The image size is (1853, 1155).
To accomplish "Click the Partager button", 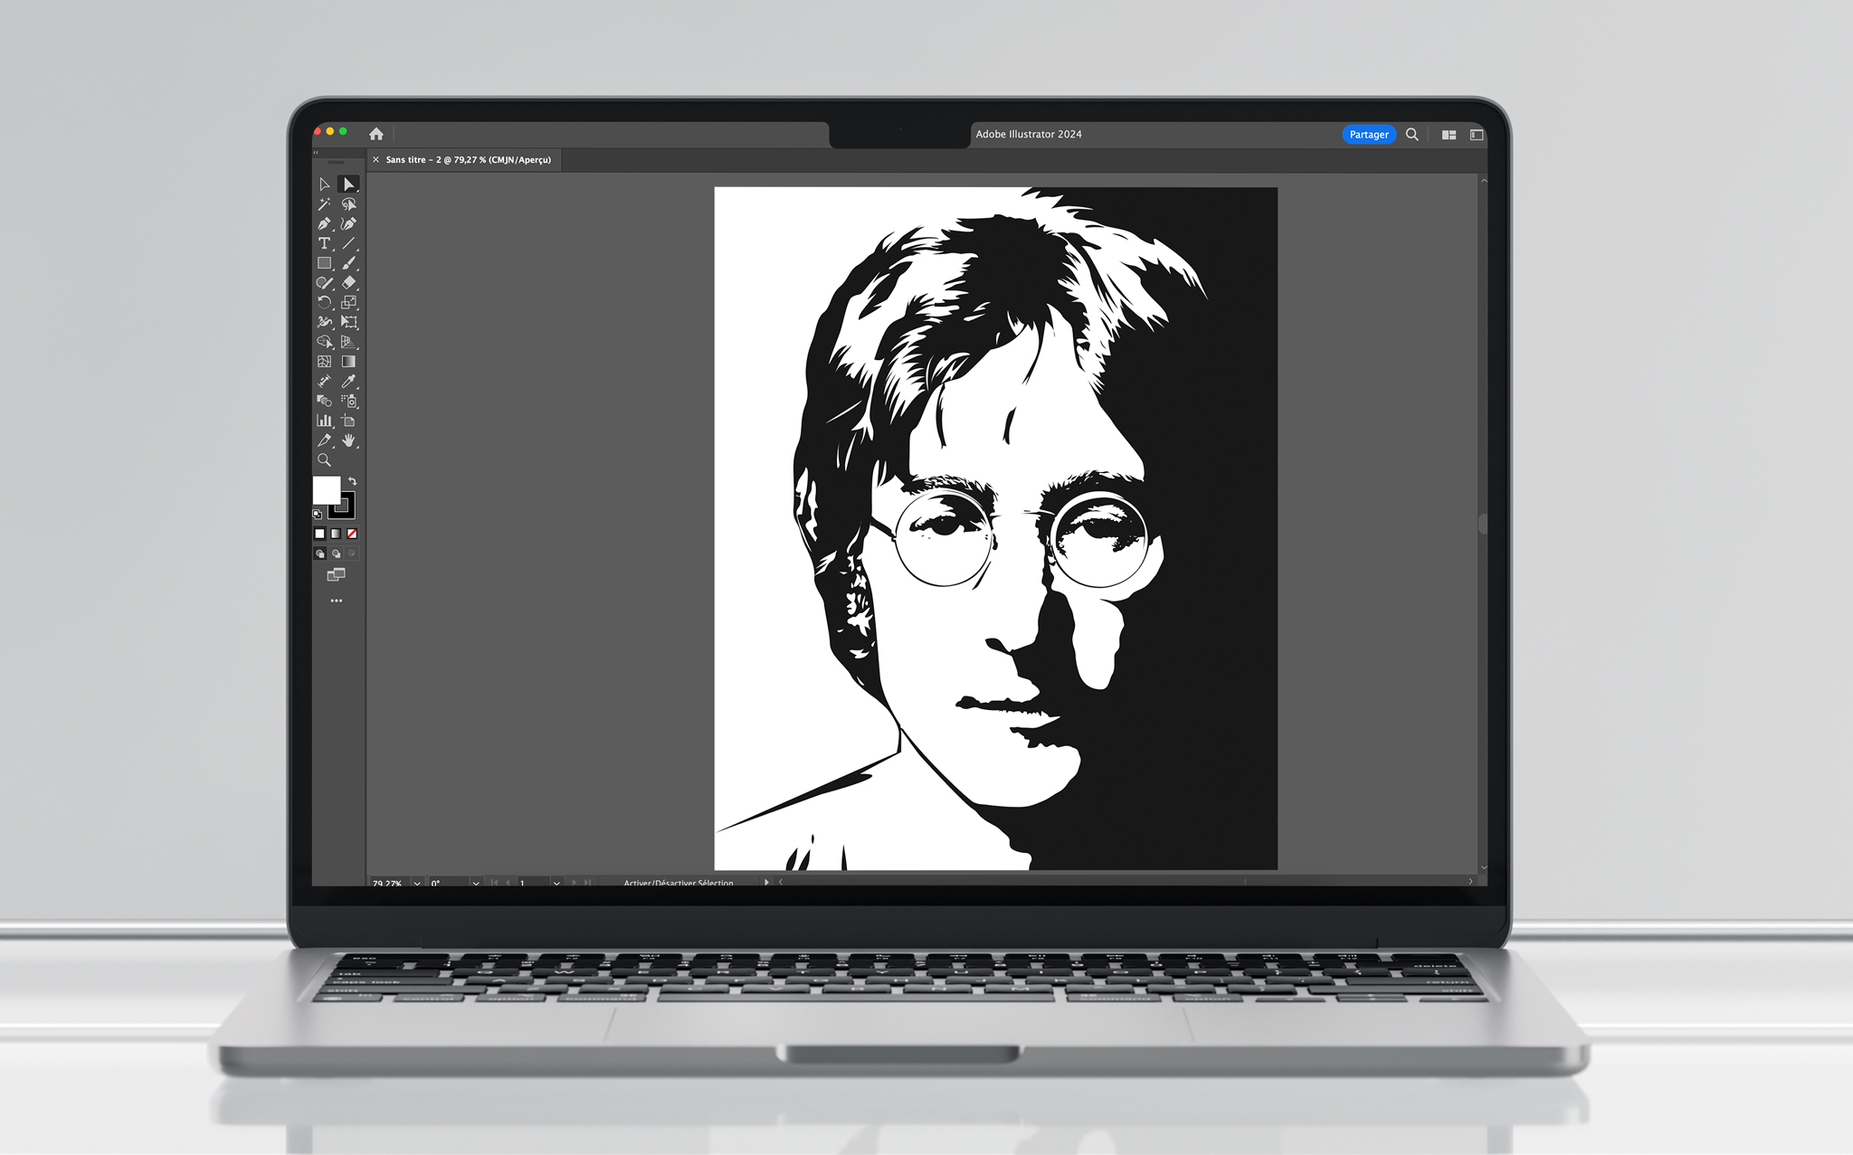I will pyautogui.click(x=1369, y=135).
